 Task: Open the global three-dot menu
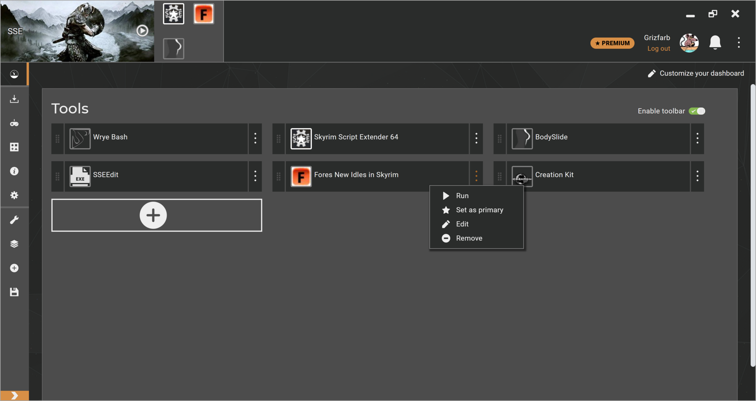739,42
